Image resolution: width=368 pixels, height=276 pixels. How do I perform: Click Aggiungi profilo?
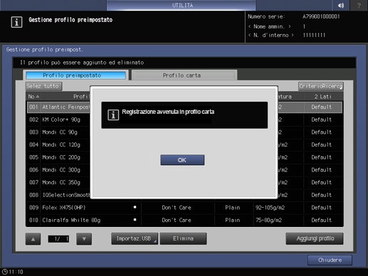tap(315, 238)
